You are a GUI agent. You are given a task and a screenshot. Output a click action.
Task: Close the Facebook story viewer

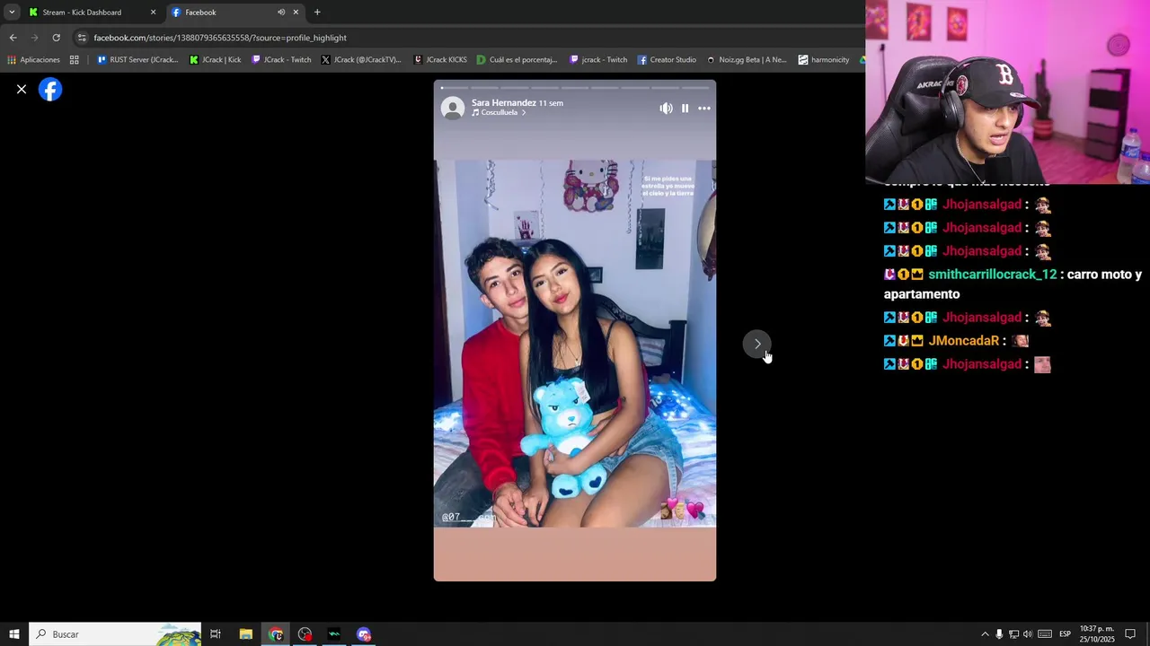(x=22, y=90)
